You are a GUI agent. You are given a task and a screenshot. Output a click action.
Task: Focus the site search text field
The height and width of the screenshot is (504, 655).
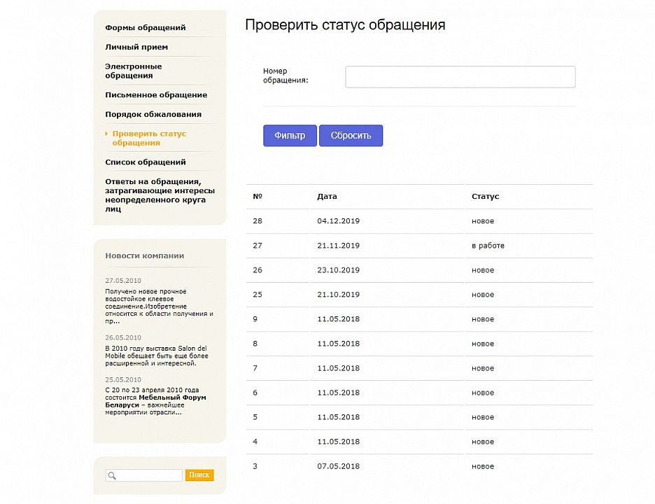(144, 475)
